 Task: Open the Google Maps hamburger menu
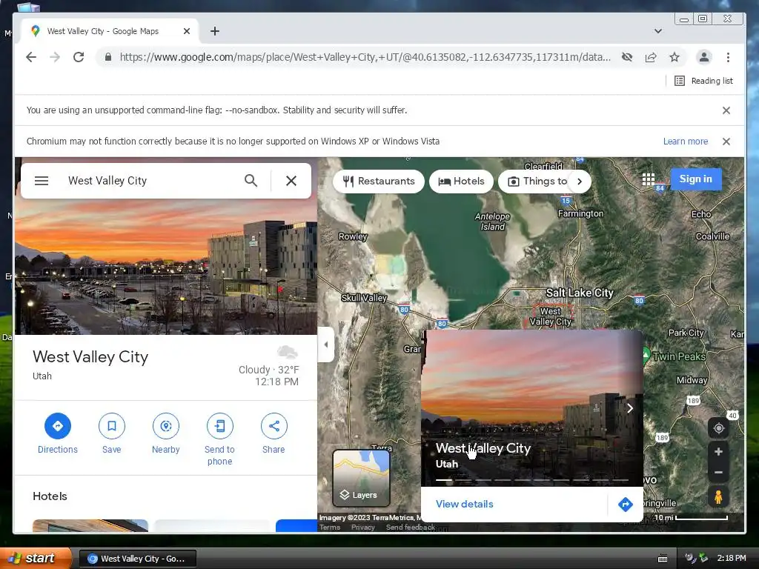point(42,181)
